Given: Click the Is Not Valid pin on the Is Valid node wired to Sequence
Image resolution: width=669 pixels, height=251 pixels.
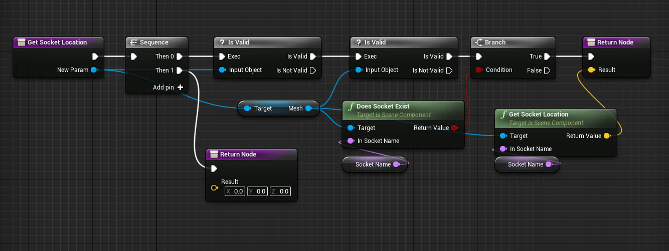Looking at the screenshot, I should tap(313, 70).
